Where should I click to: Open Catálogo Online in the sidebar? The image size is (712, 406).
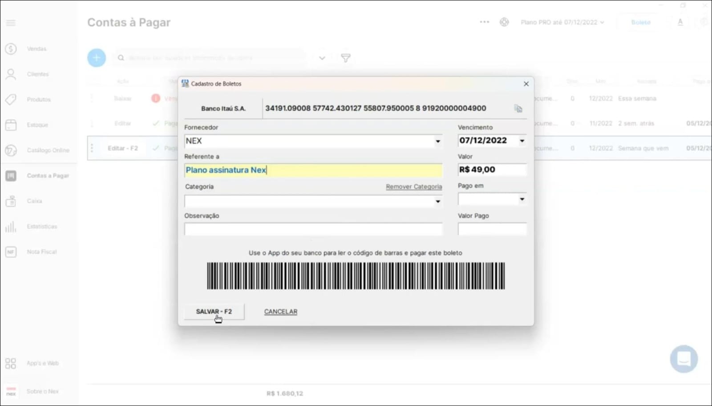click(48, 150)
